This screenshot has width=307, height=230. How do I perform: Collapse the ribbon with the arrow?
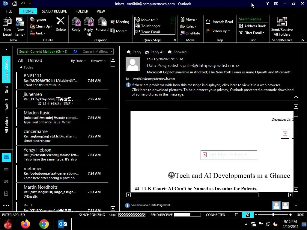(x=303, y=40)
